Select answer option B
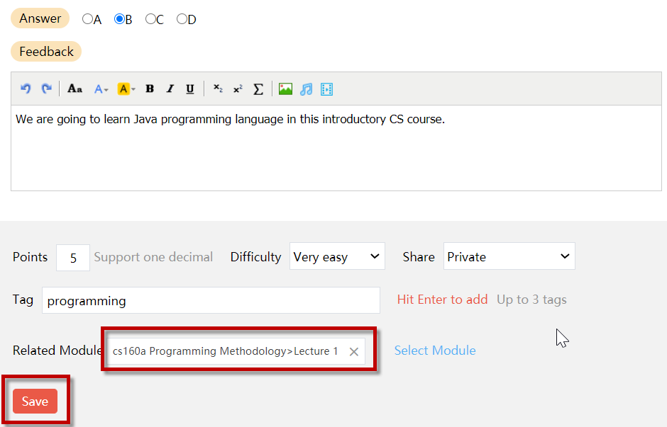The image size is (667, 427). coord(119,19)
